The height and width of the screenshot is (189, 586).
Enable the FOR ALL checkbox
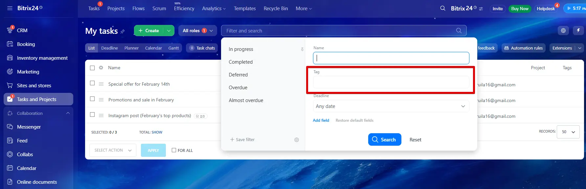[x=174, y=150]
